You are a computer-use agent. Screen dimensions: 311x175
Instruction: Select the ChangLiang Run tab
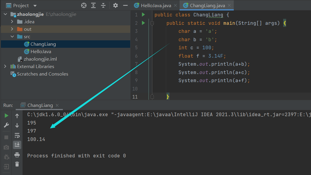click(x=40, y=105)
